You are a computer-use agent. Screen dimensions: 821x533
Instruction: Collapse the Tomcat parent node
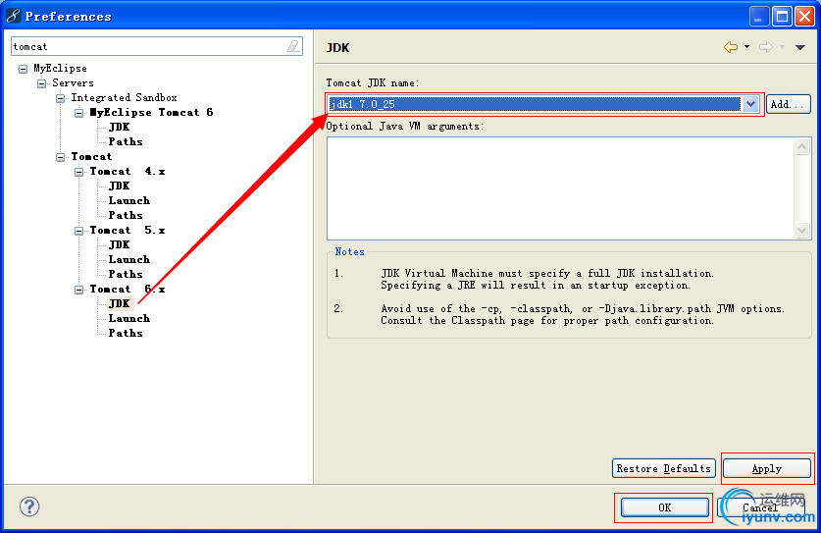pyautogui.click(x=61, y=157)
